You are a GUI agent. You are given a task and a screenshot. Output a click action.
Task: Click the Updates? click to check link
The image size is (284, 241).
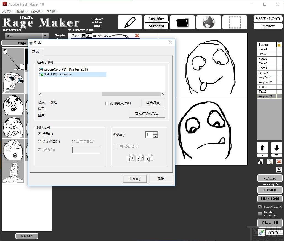[97, 22]
